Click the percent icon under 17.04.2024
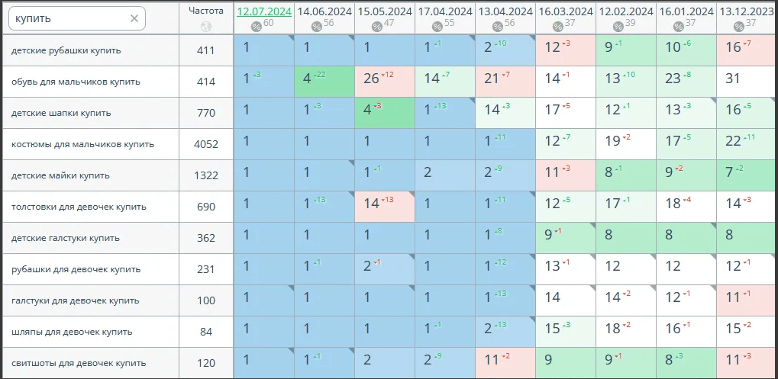 pyautogui.click(x=437, y=27)
